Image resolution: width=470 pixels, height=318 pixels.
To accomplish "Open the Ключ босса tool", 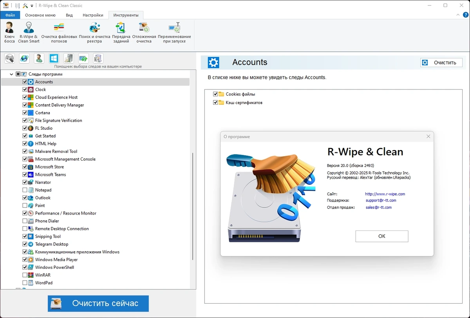I will (9, 32).
